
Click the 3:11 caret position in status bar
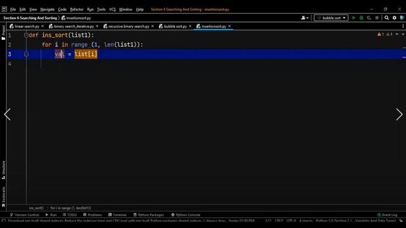tap(268, 221)
